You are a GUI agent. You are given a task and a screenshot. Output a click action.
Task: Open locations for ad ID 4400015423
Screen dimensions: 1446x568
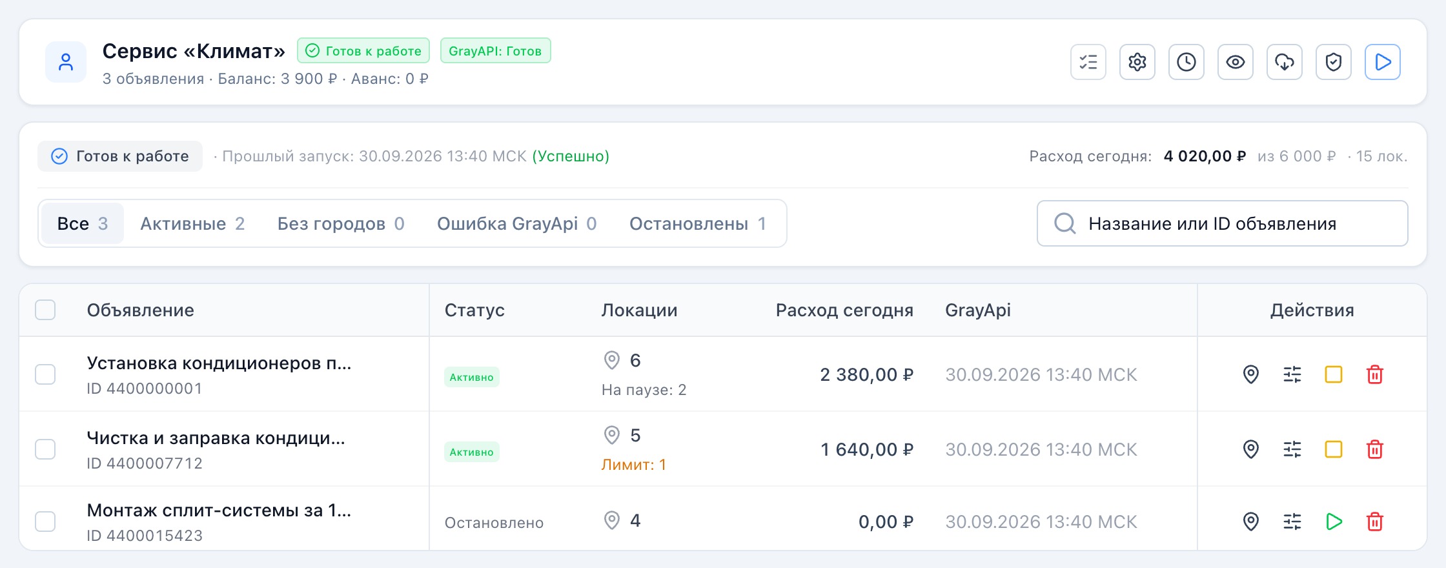click(x=1251, y=522)
